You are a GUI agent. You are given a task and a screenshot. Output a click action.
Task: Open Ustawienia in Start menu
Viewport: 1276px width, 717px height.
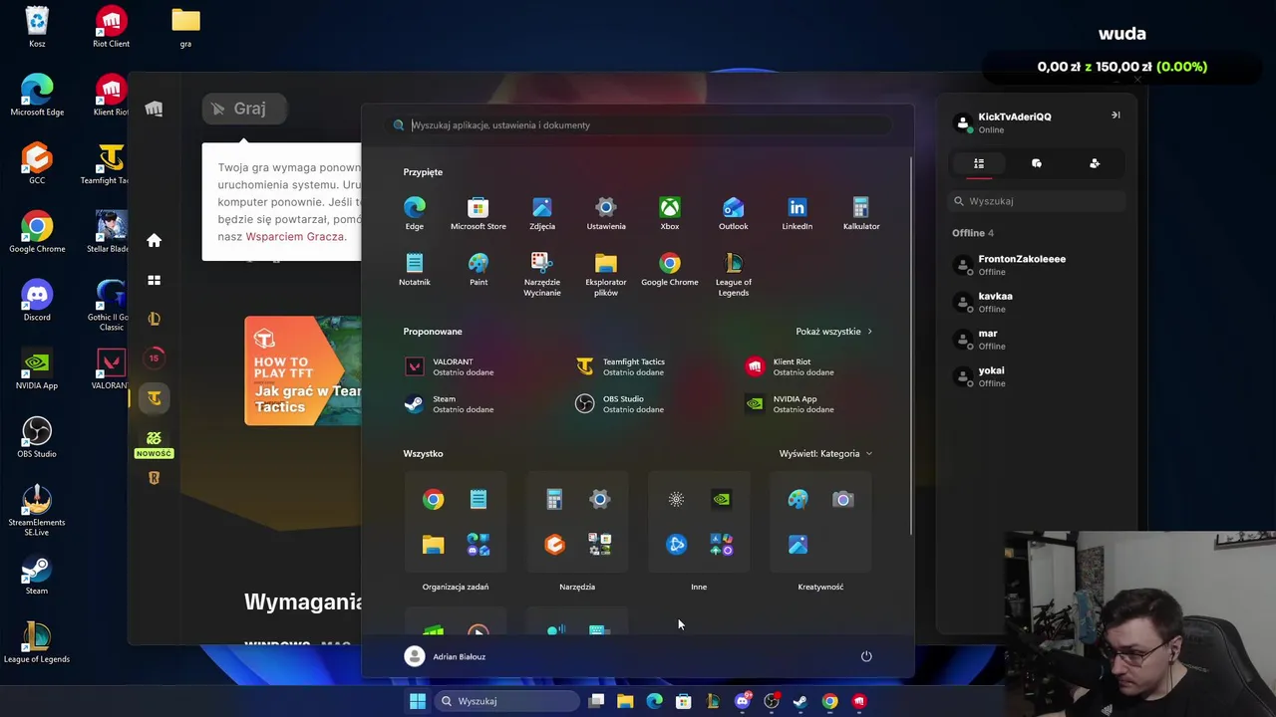606,213
